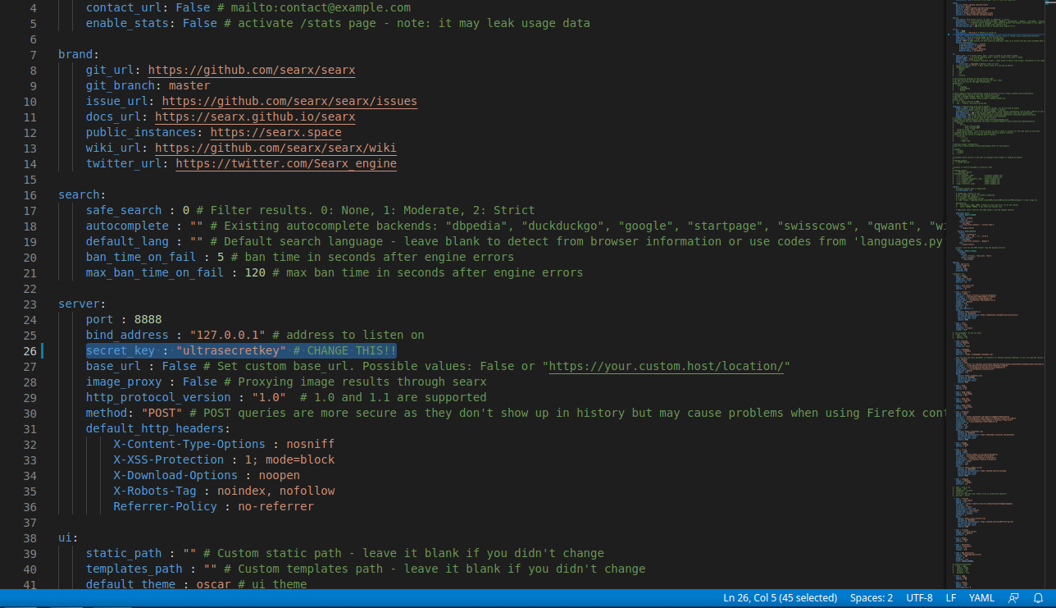Click line number 23 for server section
Viewport: 1056px width, 608px height.
30,304
